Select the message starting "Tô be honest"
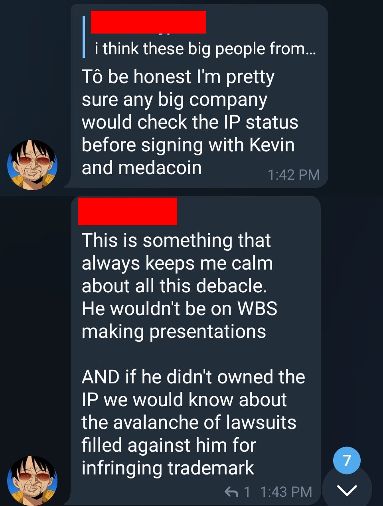Screen dimensions: 383x506 199,96
